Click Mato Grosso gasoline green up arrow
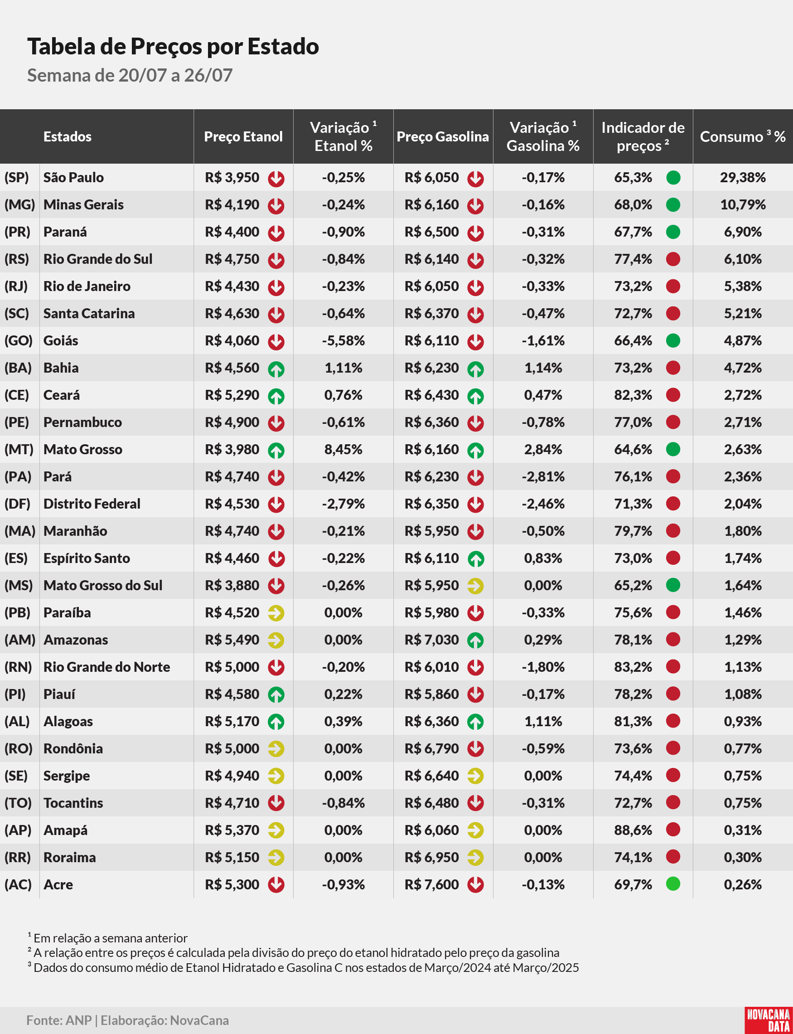 click(x=475, y=451)
